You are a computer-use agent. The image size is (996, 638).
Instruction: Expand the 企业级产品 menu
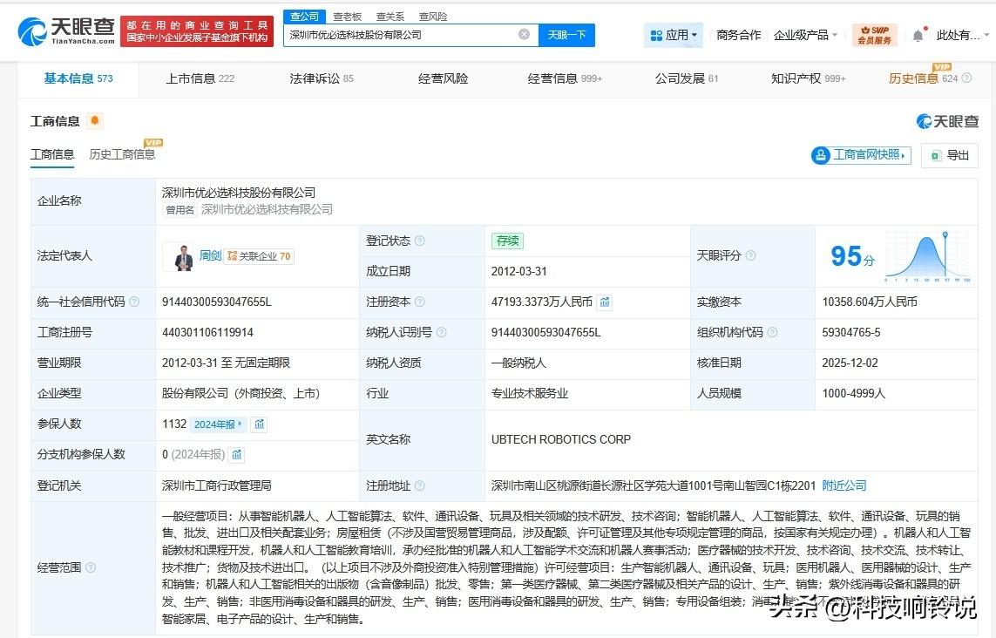(805, 35)
